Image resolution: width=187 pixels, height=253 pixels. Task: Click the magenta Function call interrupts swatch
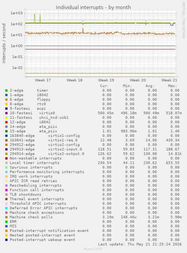pyautogui.click(x=6, y=190)
